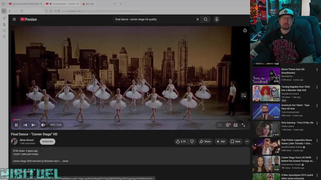Dislike the video
The image size is (321, 180).
coord(192,141)
